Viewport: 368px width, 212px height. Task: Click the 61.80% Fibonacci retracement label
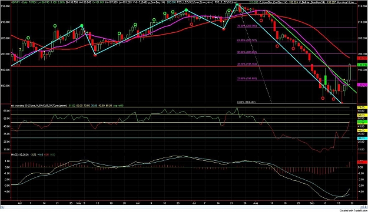(247, 41)
